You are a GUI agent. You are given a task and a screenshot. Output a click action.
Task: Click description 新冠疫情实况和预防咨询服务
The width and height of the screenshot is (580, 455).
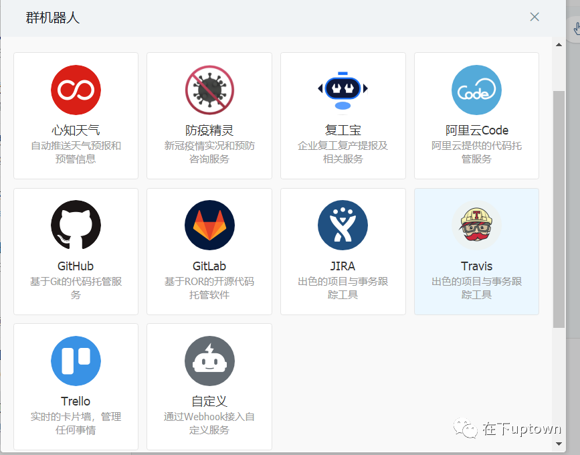click(209, 152)
